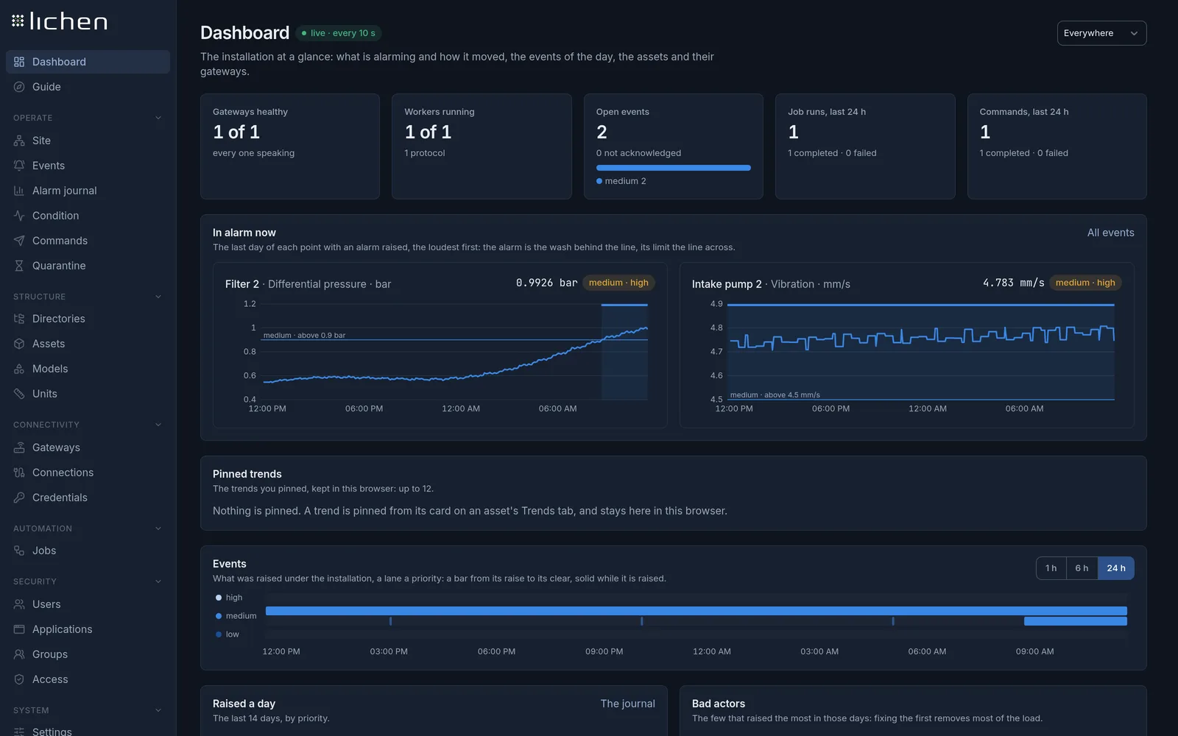This screenshot has height=736, width=1178.
Task: Click the Units ruler icon
Action: [x=19, y=394]
